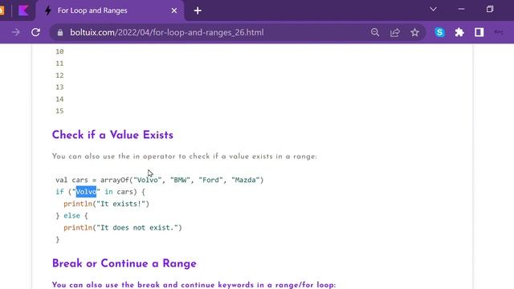Restore down the browser window
The image size is (514, 289).
490,9
